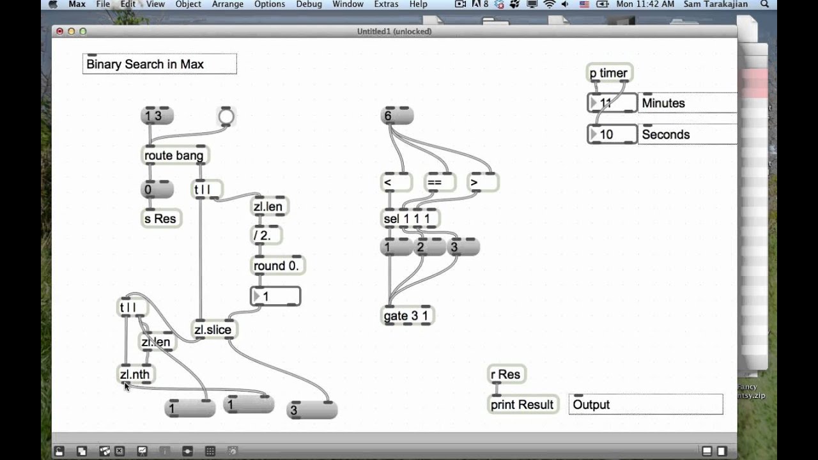Screen dimensions: 818x460
Task: Open the Help menu
Action: 419,4
